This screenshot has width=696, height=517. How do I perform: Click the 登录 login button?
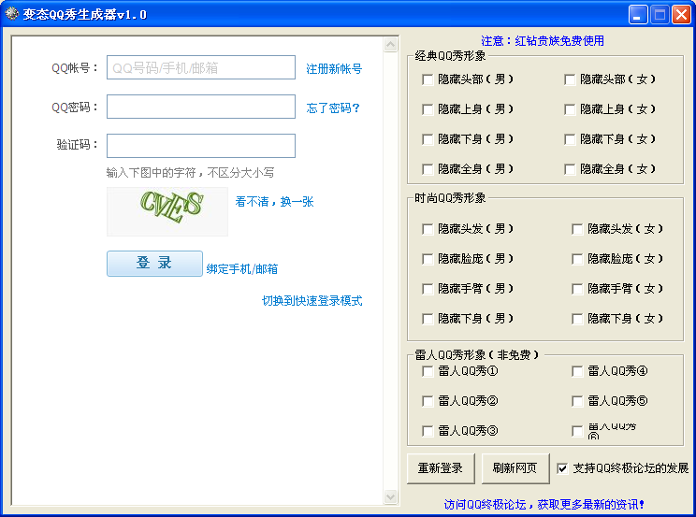tap(154, 263)
